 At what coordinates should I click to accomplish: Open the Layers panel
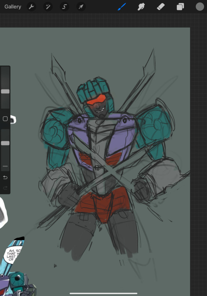coord(180,7)
